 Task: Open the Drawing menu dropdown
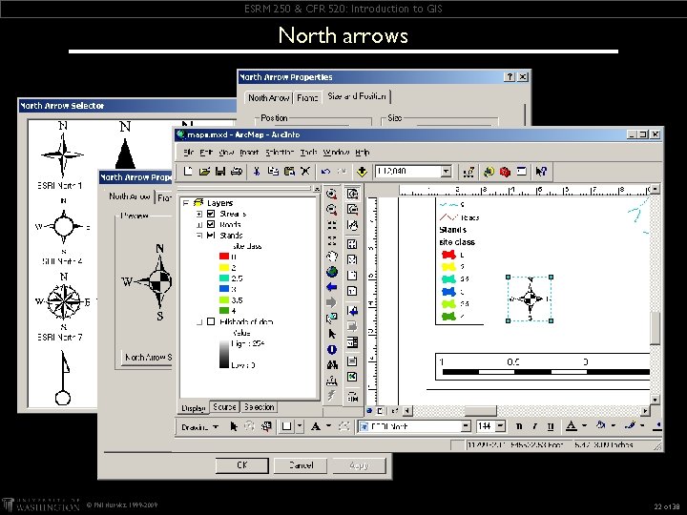tap(199, 427)
